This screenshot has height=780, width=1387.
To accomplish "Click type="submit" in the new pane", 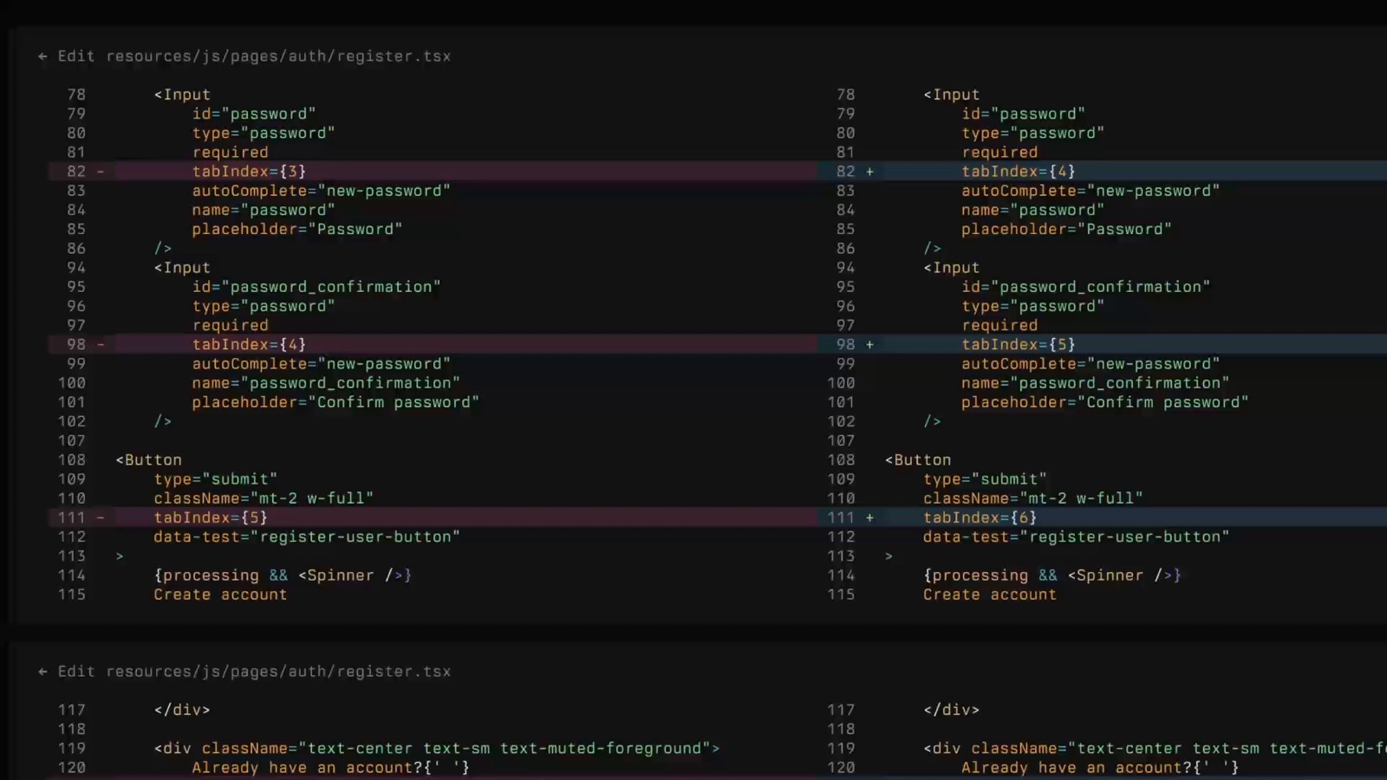I will 985,479.
